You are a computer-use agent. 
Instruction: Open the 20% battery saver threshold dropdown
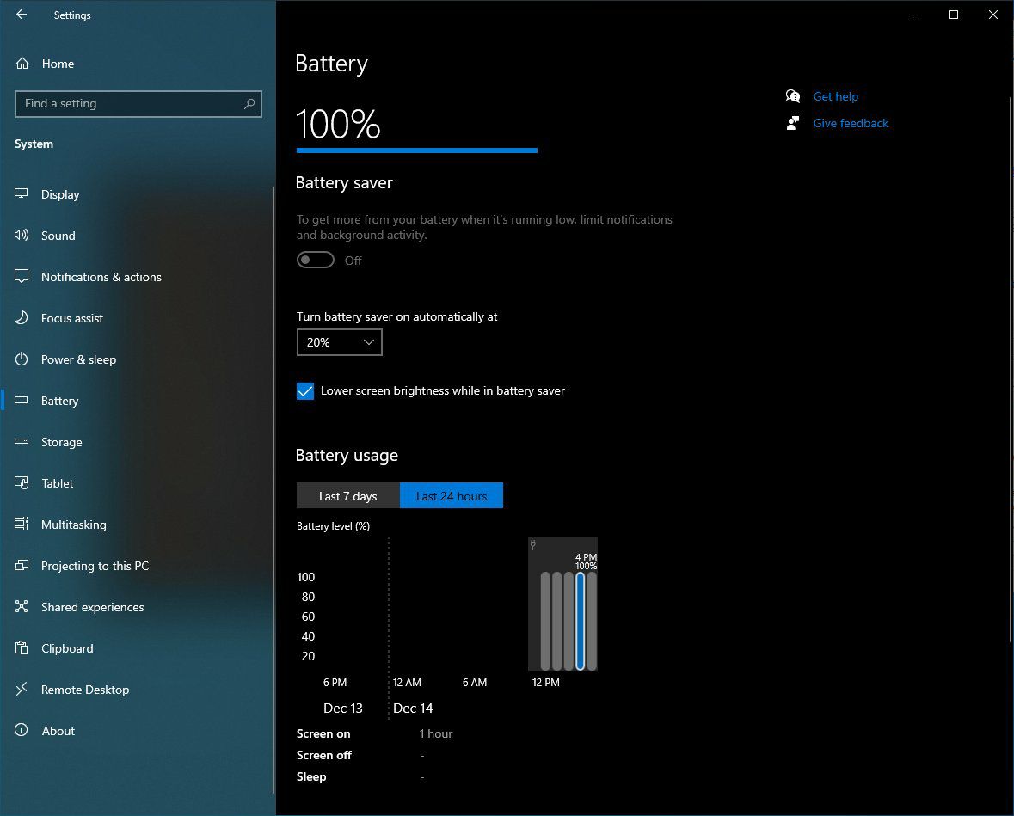340,342
